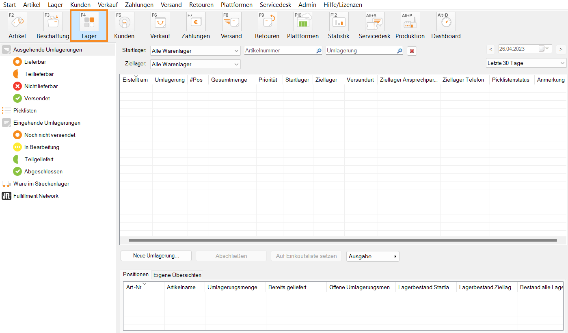Viewport: 568px width, 333px height.
Task: Click the red clear filter icon
Action: point(412,51)
